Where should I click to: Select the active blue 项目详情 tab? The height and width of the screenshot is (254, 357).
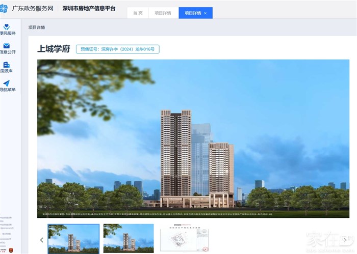pyautogui.click(x=192, y=13)
